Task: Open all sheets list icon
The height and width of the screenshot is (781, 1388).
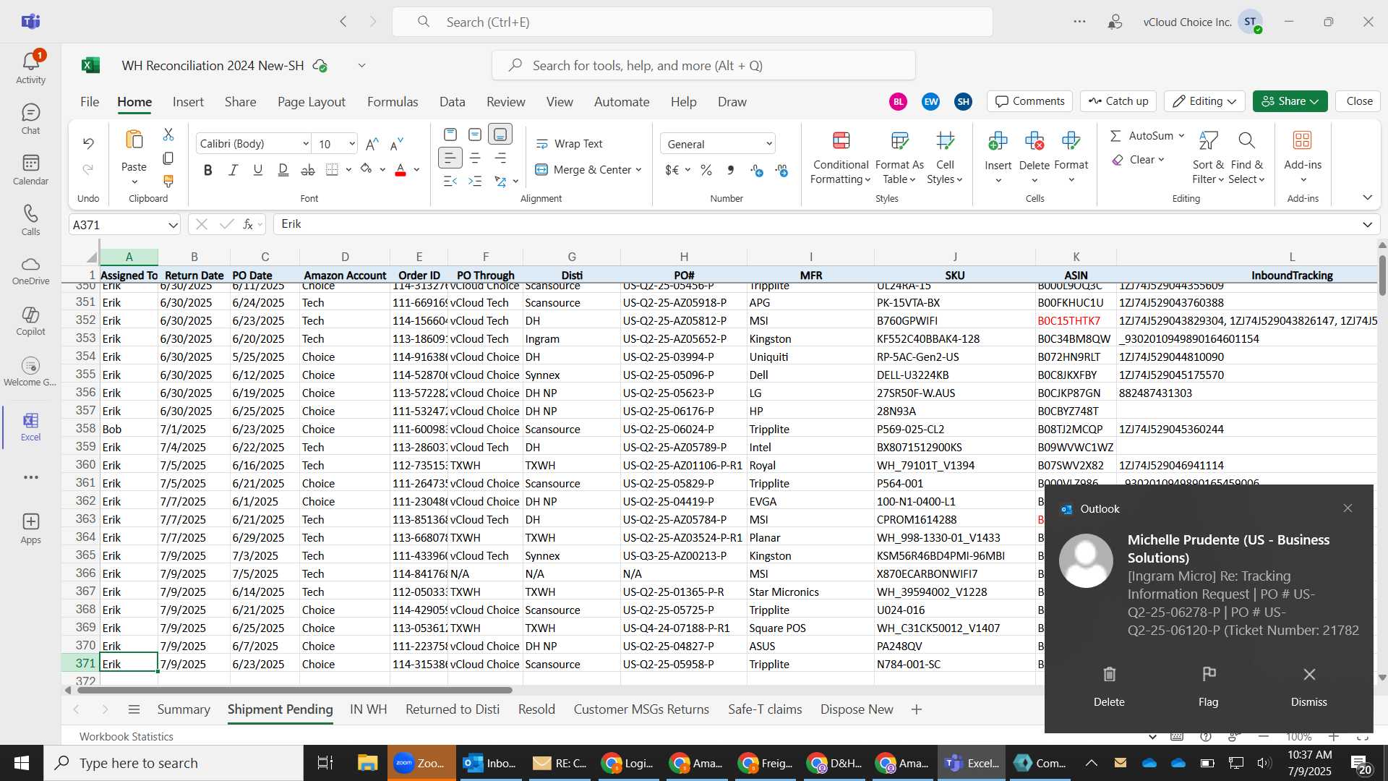Action: [134, 709]
